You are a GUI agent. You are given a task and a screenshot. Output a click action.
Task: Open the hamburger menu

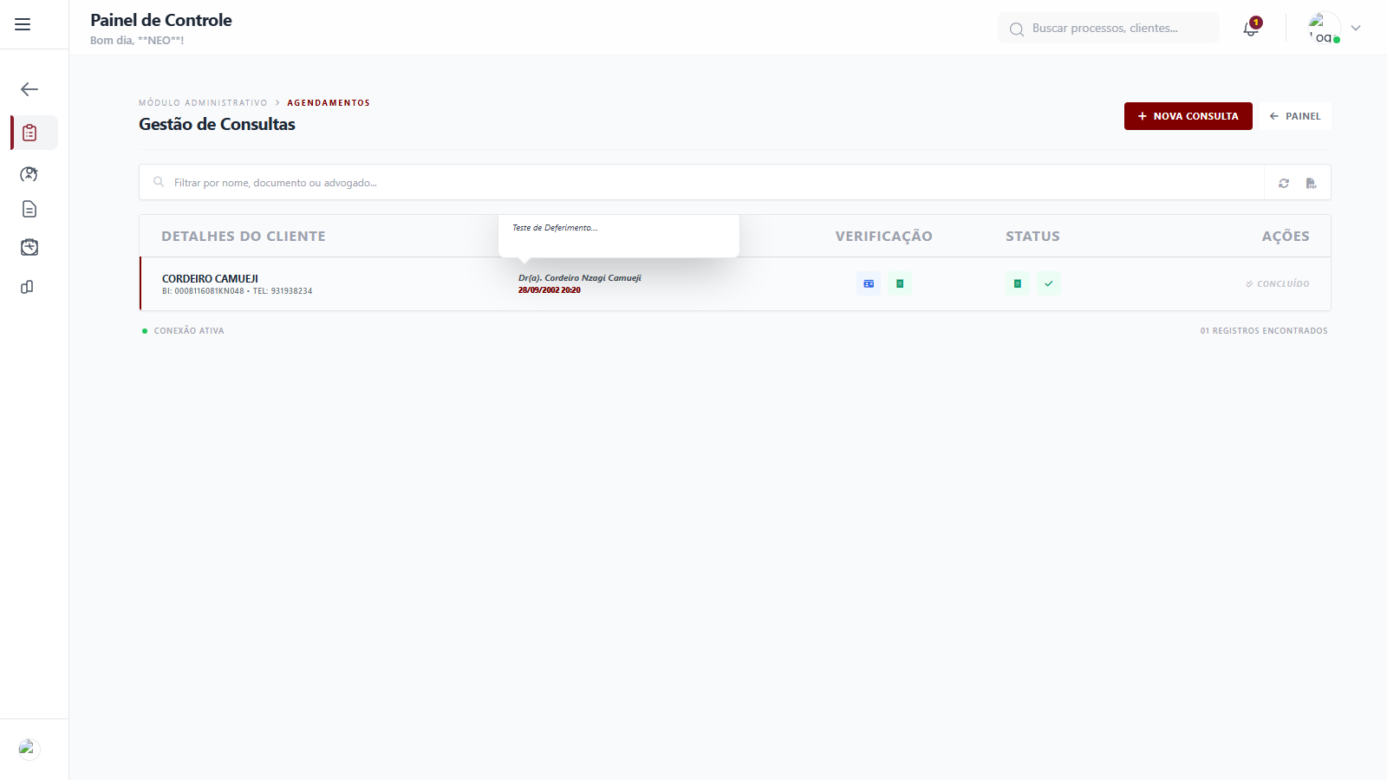point(23,24)
